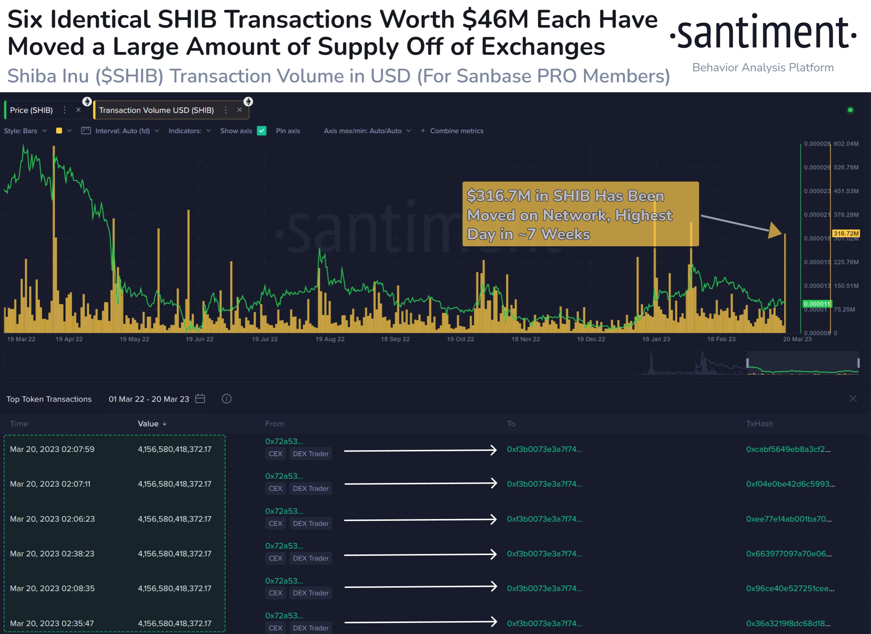
Task: Click the CEX tag in the 02:07:59 row
Action: [x=275, y=454]
